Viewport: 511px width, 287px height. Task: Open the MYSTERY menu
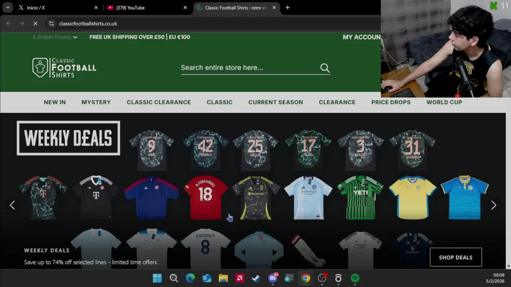pos(96,102)
